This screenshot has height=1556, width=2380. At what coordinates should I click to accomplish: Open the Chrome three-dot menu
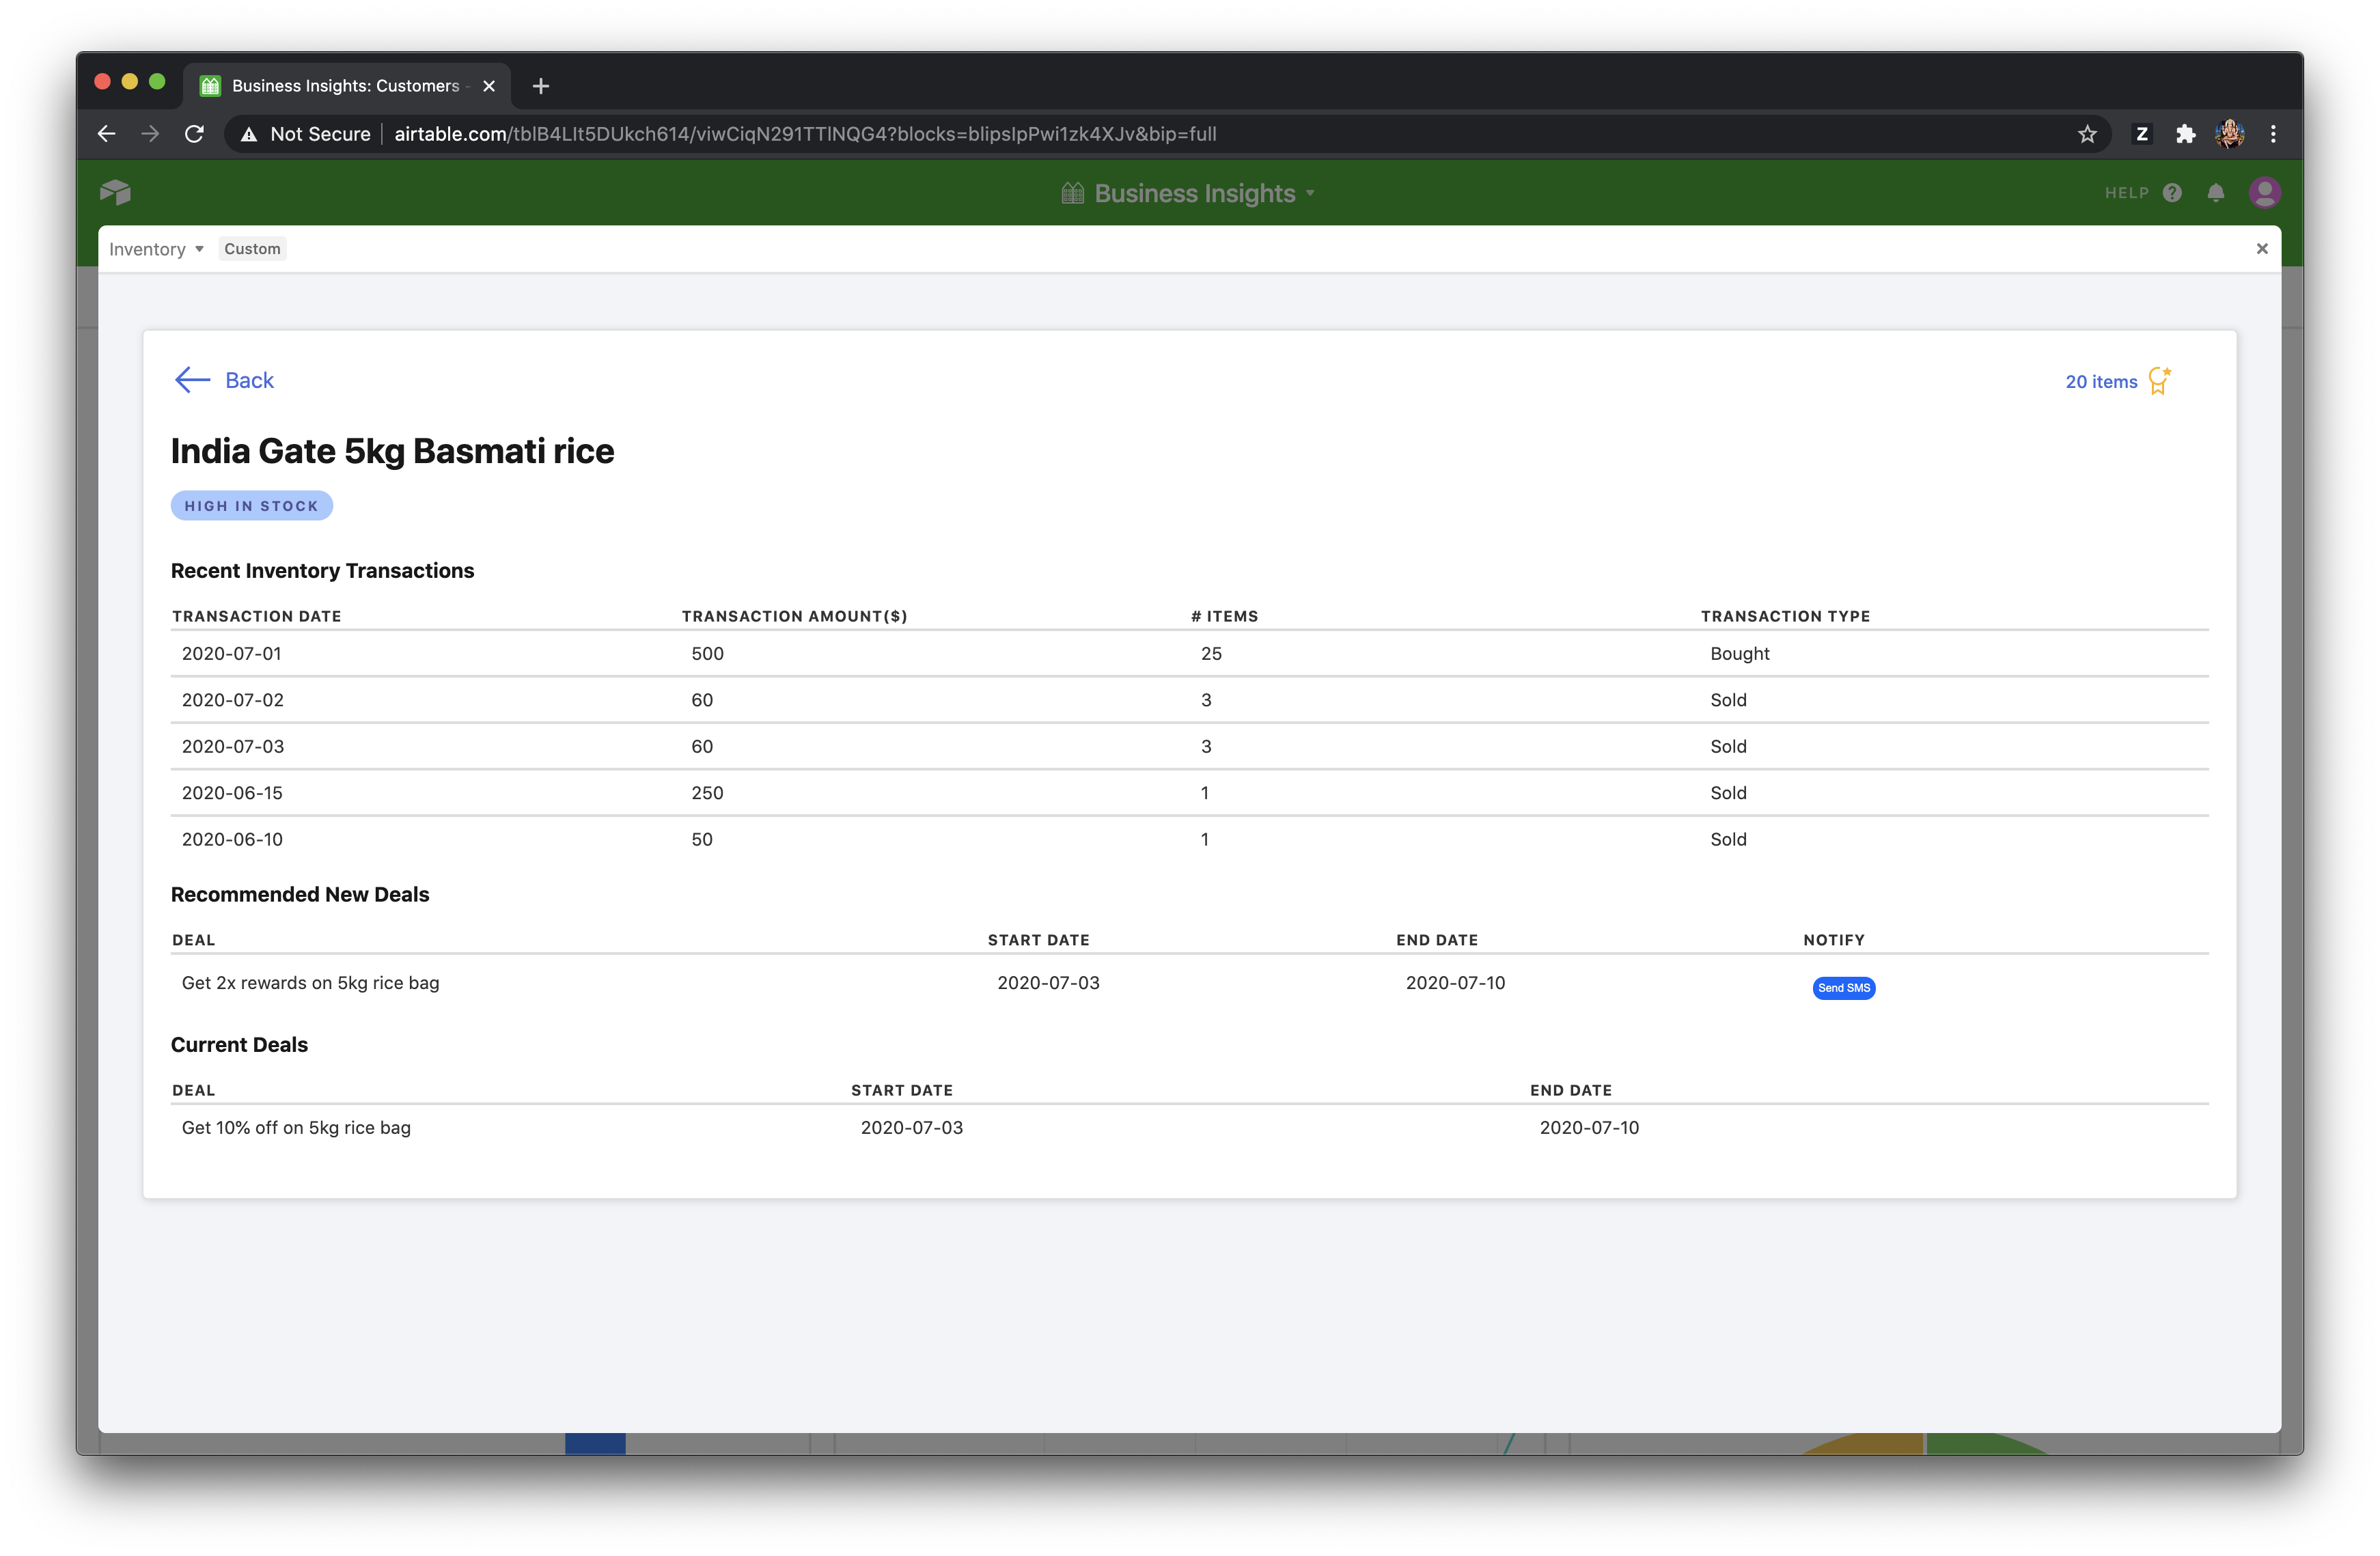click(x=2273, y=134)
